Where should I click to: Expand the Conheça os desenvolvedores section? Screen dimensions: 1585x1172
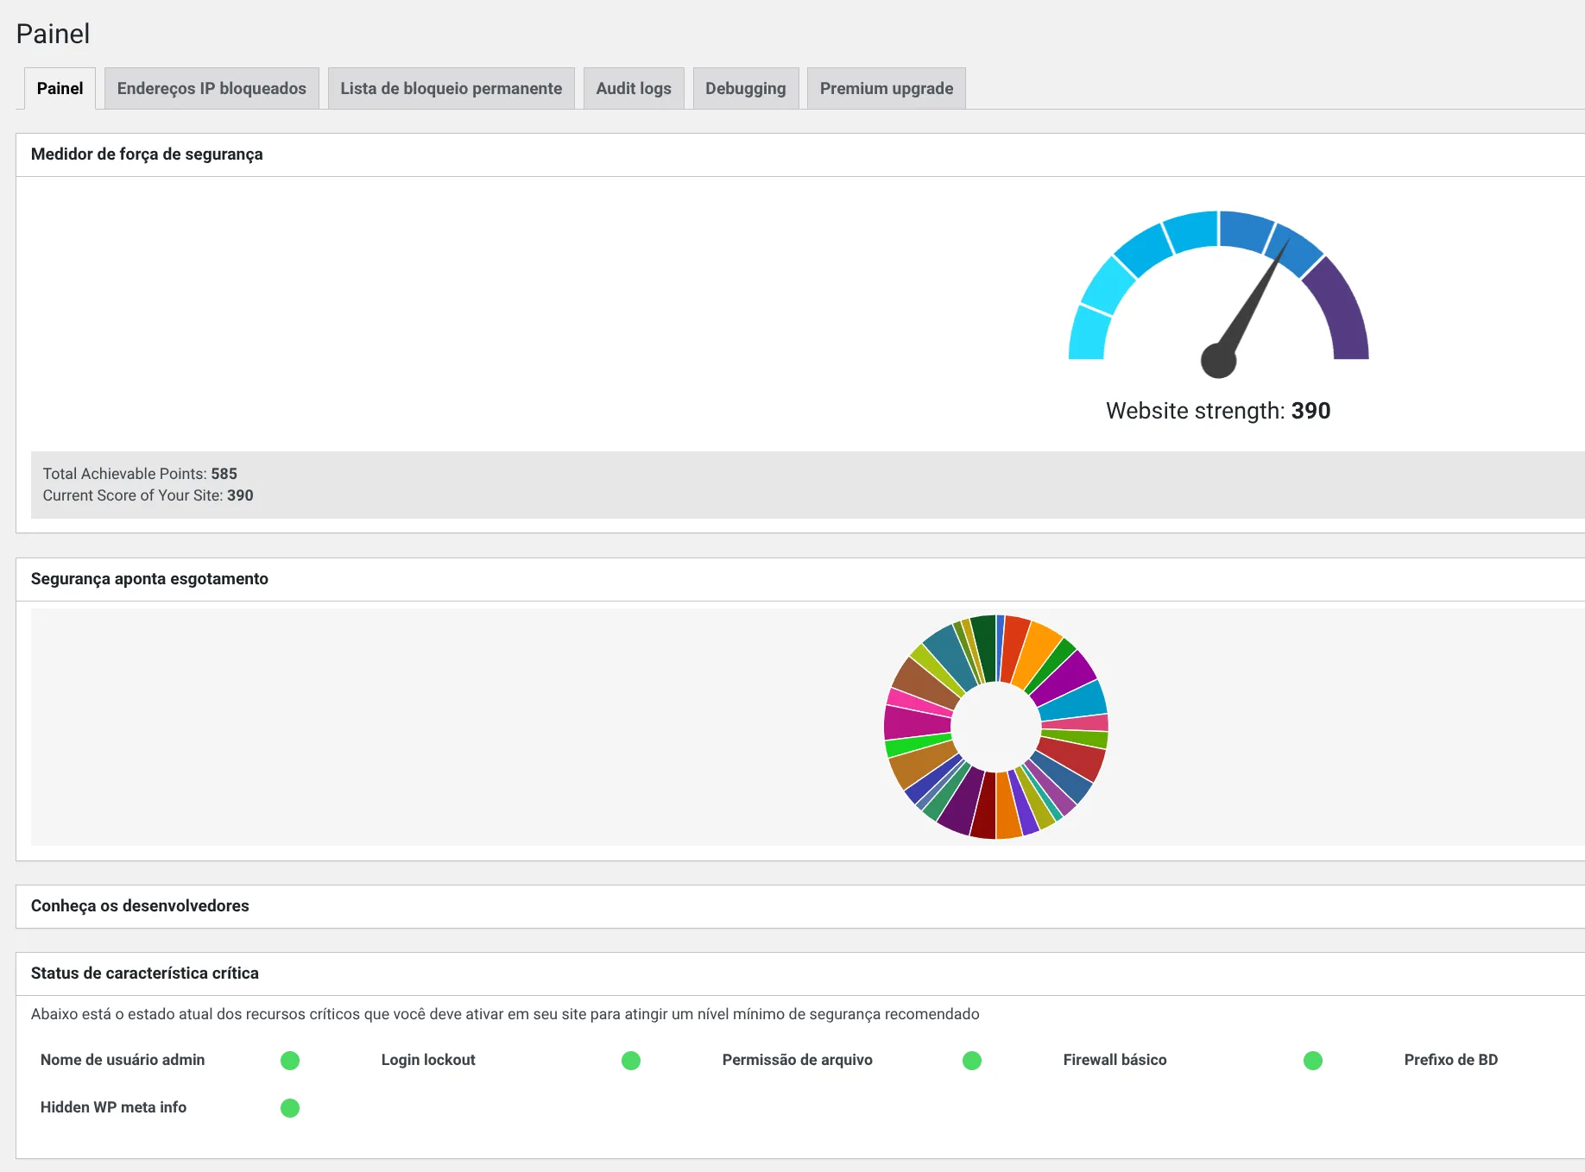tap(140, 906)
